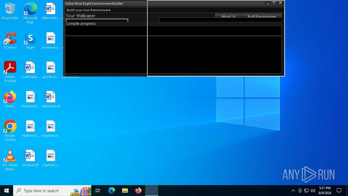Select the questions image file icon
Viewport: 348px width, 196px height.
[x=51, y=70]
